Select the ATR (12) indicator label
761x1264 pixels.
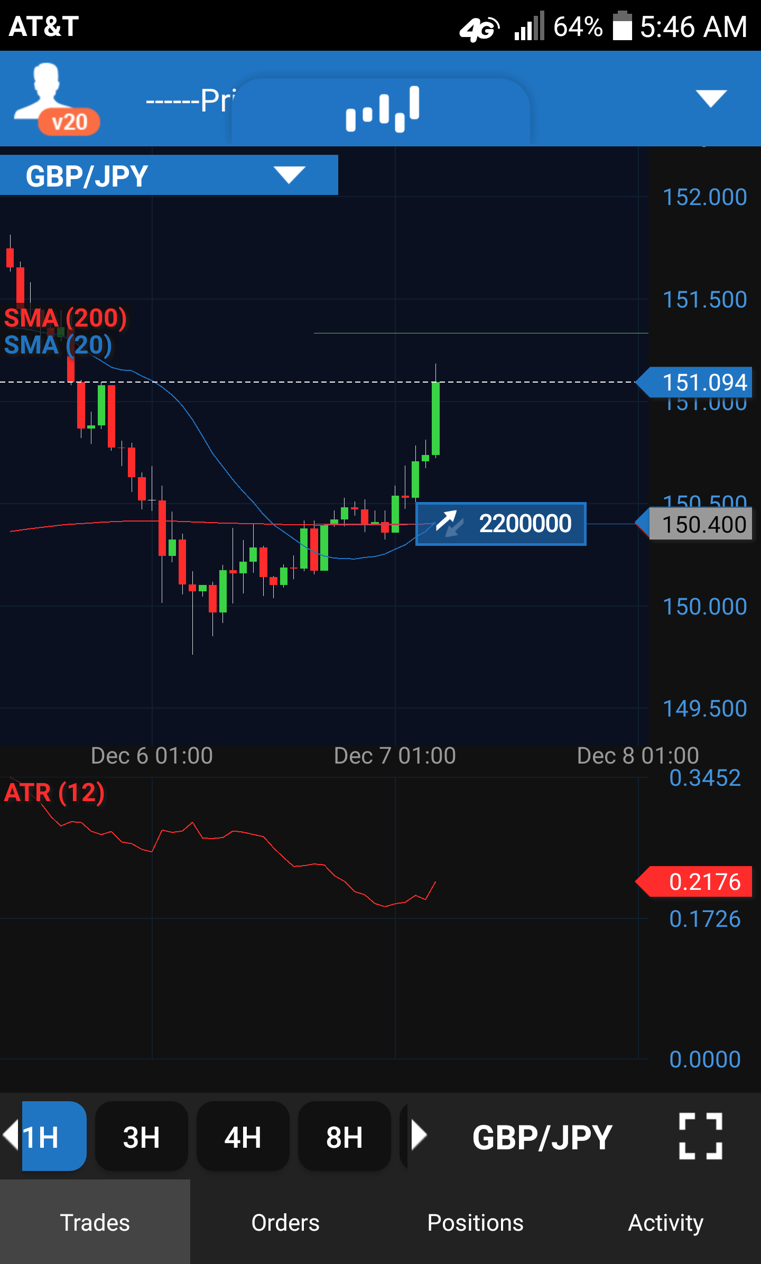click(x=54, y=793)
